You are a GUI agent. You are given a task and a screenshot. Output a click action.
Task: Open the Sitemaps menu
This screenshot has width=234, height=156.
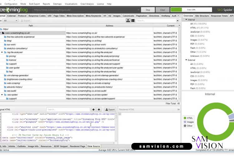point(57,4)
